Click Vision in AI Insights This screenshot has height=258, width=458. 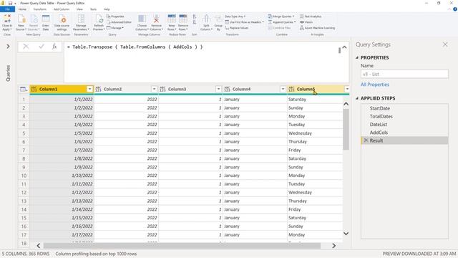[306, 22]
